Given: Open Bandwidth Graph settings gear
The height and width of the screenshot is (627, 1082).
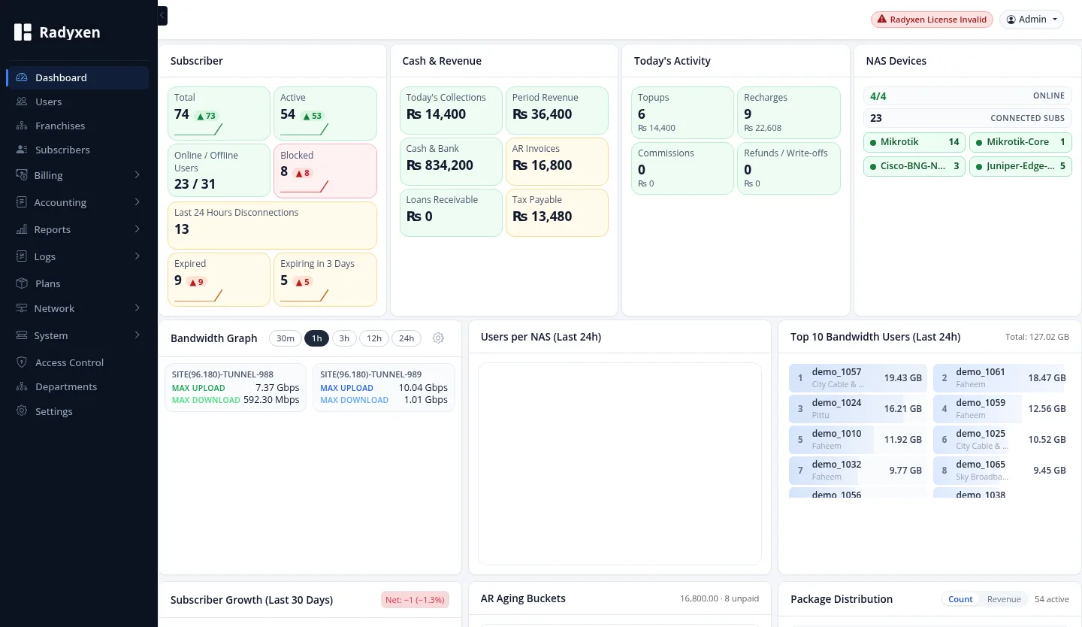Looking at the screenshot, I should (439, 338).
